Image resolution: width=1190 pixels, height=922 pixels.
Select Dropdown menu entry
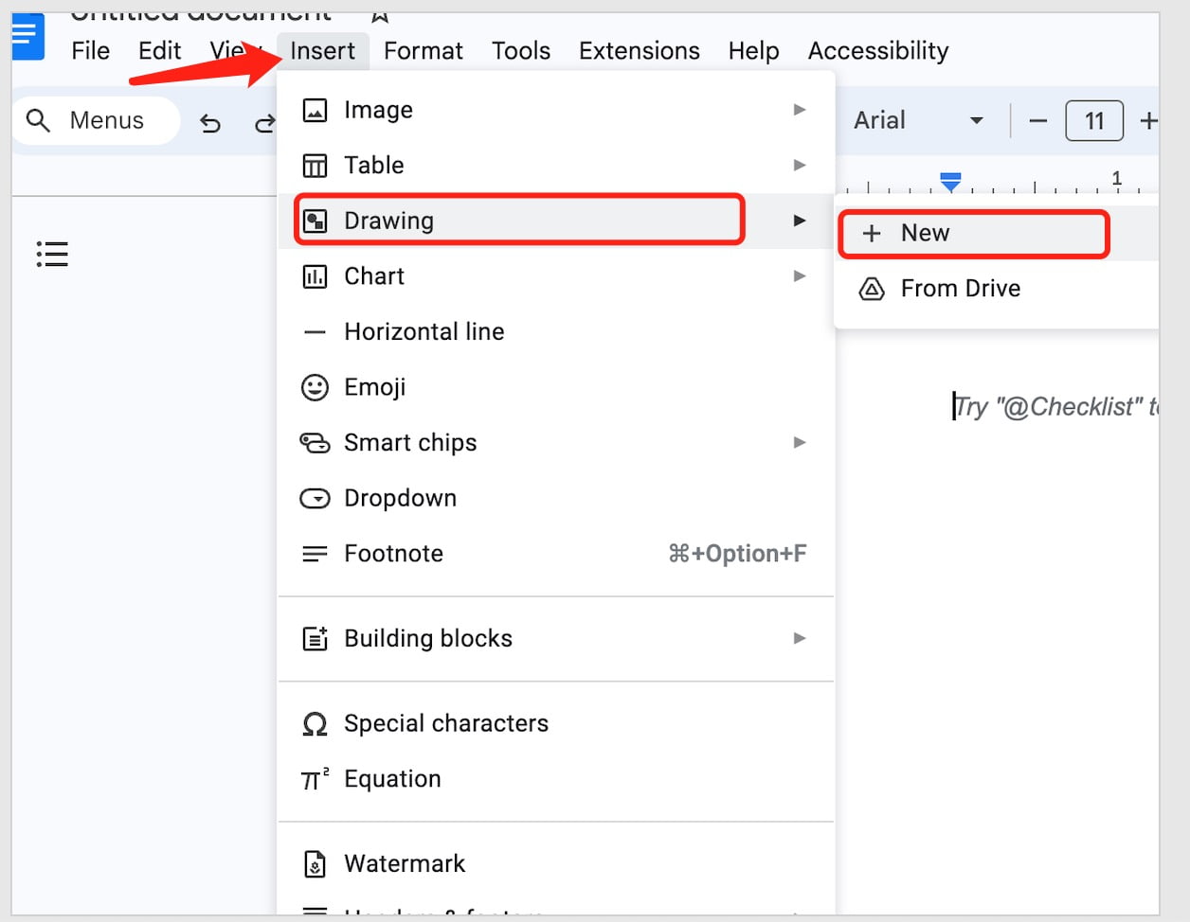point(556,498)
